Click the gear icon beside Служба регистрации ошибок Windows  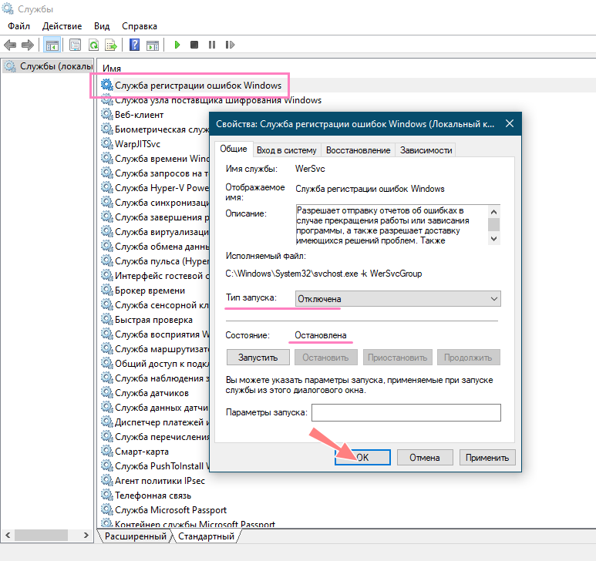[107, 85]
